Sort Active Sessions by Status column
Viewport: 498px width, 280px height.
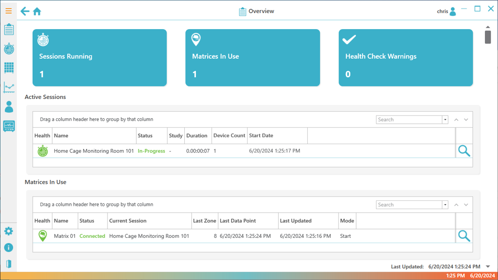coord(152,135)
